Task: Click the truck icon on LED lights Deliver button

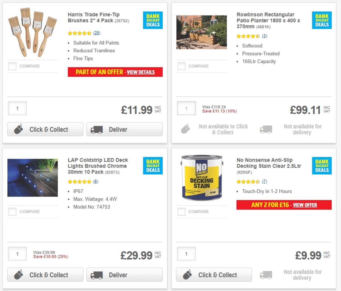Action: [x=97, y=275]
